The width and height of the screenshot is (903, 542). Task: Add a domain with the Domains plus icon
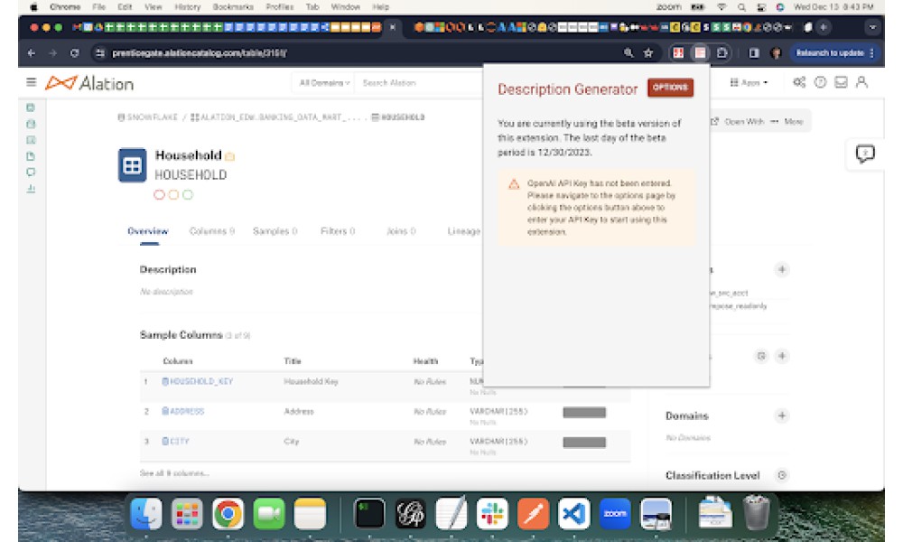coord(782,416)
